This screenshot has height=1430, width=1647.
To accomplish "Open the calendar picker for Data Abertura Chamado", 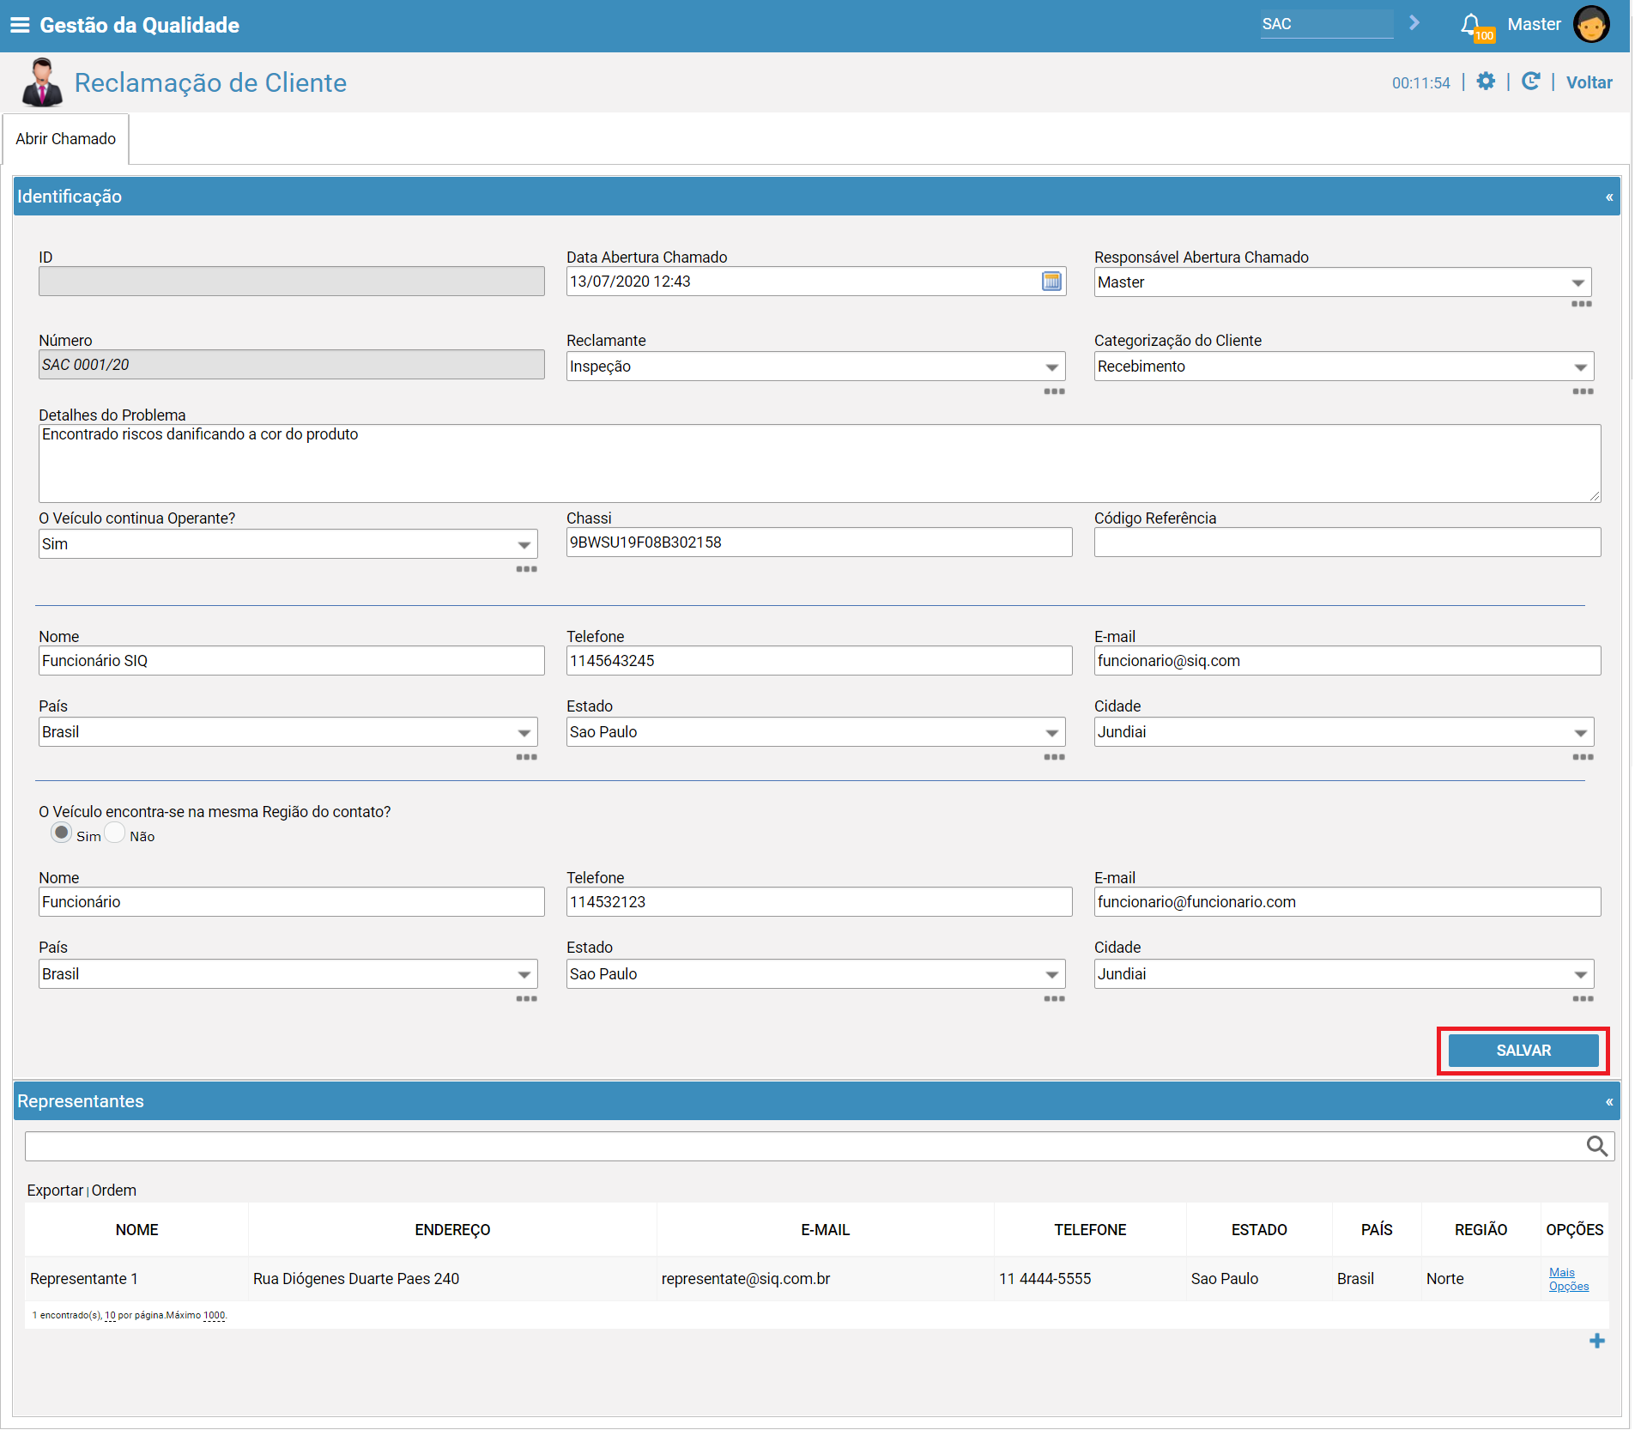I will tap(1051, 282).
